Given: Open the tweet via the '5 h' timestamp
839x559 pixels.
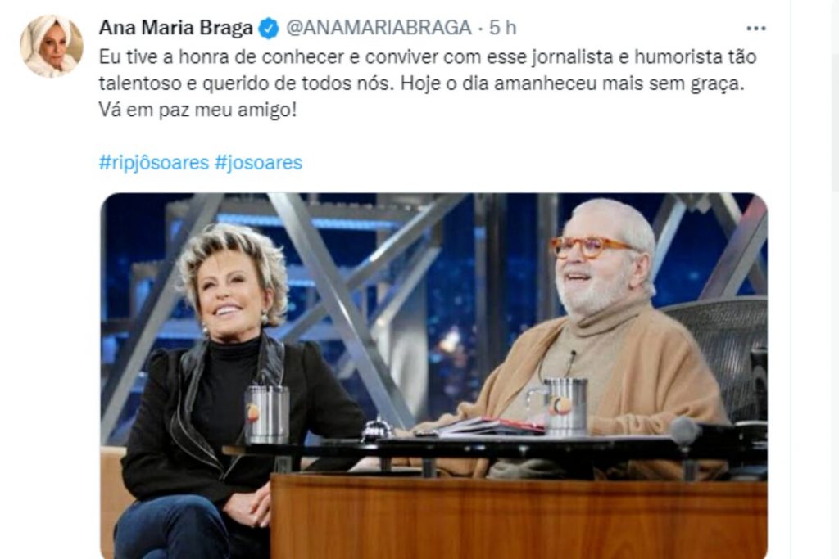Looking at the screenshot, I should tap(503, 28).
